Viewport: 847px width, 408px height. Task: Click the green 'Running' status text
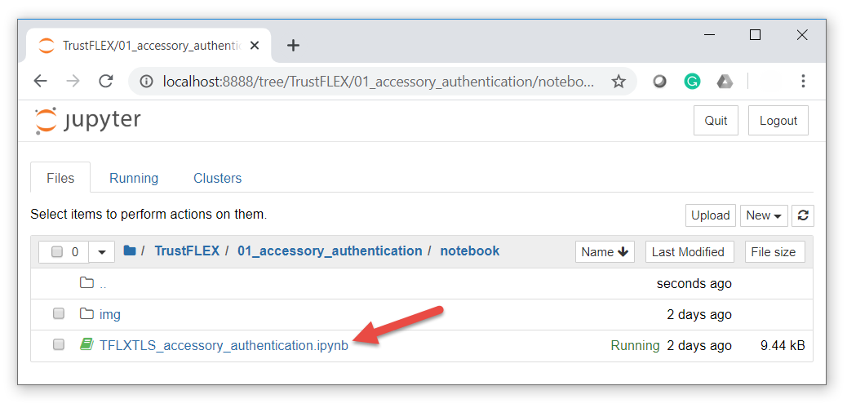[x=635, y=345]
